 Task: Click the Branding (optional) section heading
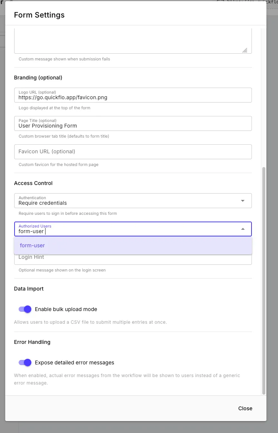point(38,78)
